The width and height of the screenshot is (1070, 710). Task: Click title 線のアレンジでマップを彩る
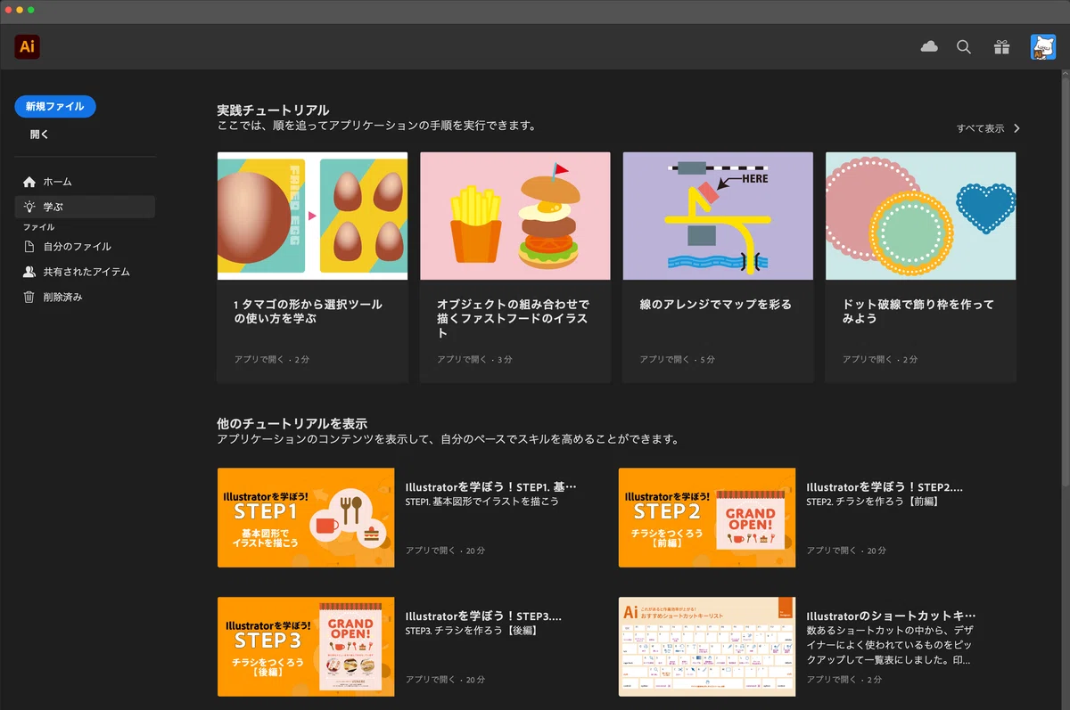[x=715, y=304]
